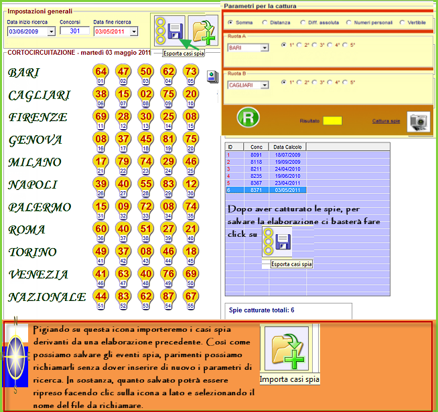Click NAZIONALE bulb number 87
Image resolution: width=438 pixels, height=412 pixels.
pyautogui.click(x=168, y=300)
